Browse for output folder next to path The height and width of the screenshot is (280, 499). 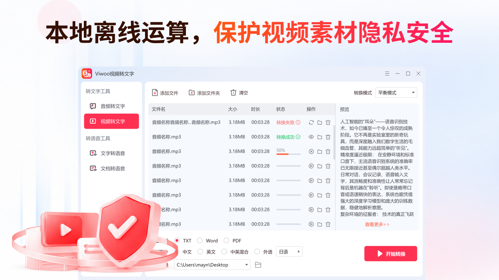258,265
